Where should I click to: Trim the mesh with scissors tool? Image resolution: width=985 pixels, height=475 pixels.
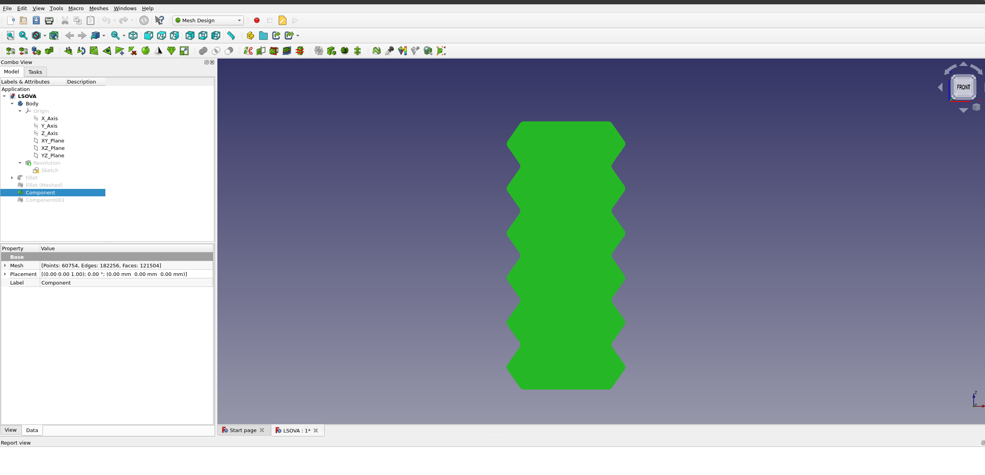247,51
